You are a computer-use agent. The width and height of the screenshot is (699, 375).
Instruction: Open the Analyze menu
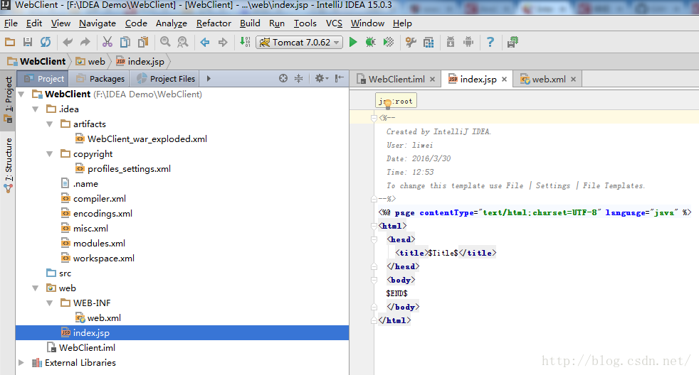pyautogui.click(x=171, y=23)
